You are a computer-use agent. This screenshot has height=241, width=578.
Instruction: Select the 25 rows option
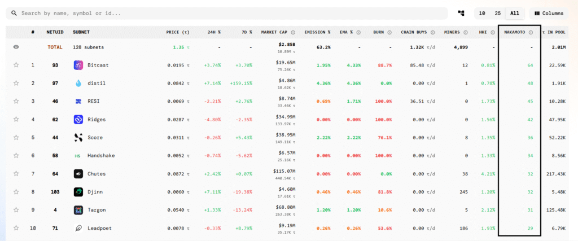[x=497, y=13]
